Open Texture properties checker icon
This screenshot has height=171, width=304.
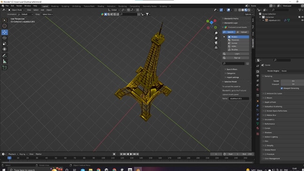click(x=257, y=134)
